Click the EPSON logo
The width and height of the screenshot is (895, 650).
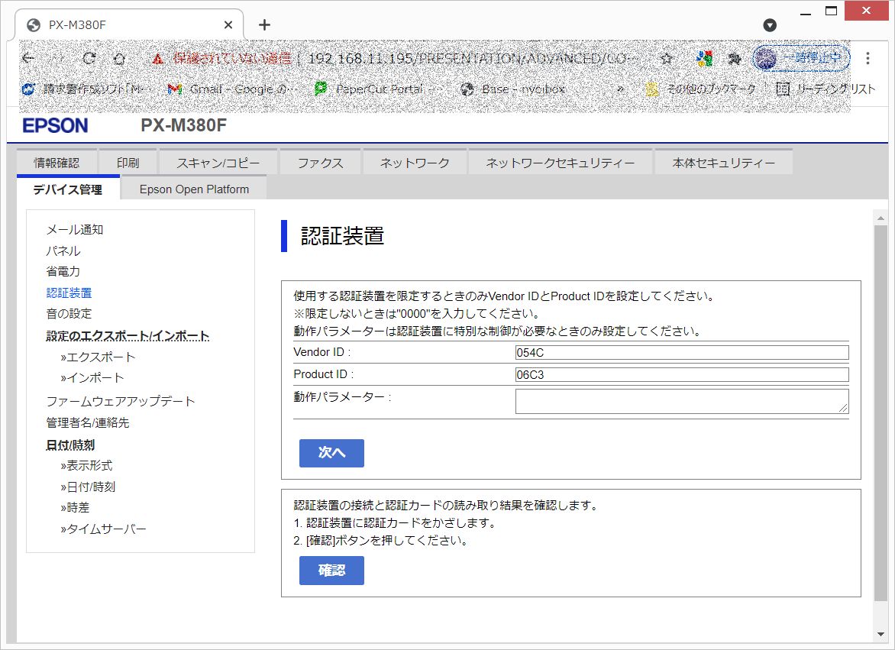pos(56,125)
